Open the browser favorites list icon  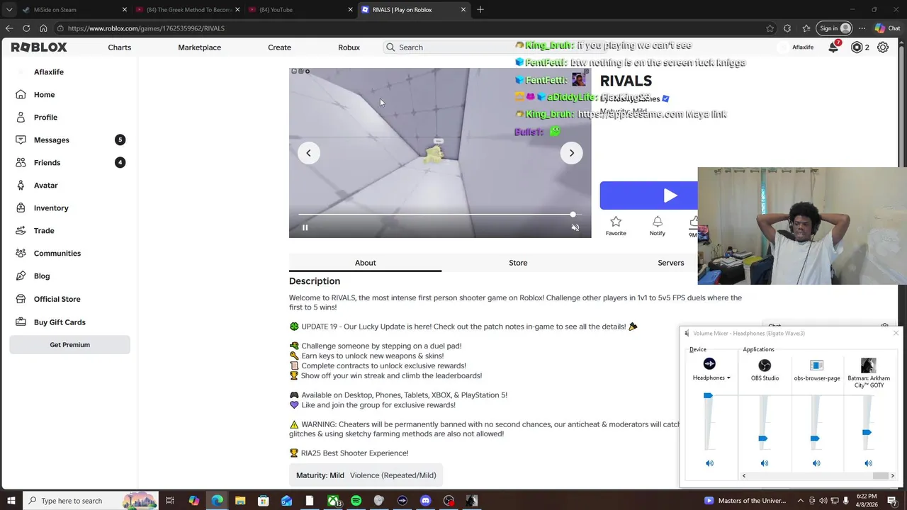(806, 28)
